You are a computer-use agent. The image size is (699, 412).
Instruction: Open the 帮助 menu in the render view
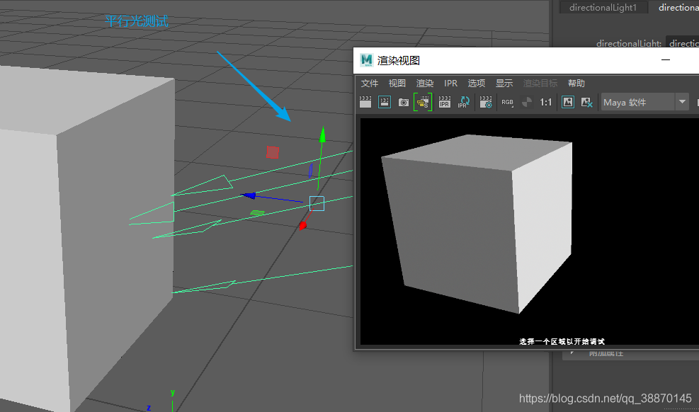pyautogui.click(x=576, y=84)
